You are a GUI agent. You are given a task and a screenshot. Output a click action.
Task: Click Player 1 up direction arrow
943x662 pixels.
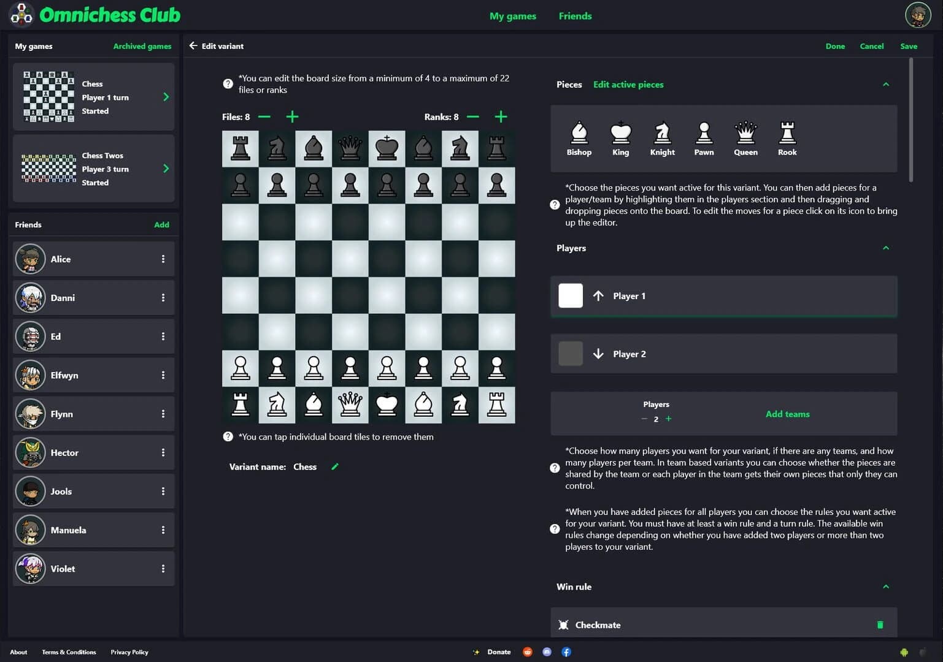pyautogui.click(x=598, y=295)
